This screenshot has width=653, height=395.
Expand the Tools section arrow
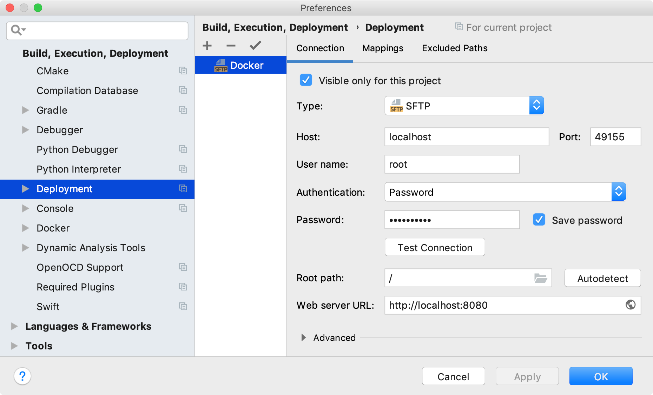pyautogui.click(x=14, y=346)
